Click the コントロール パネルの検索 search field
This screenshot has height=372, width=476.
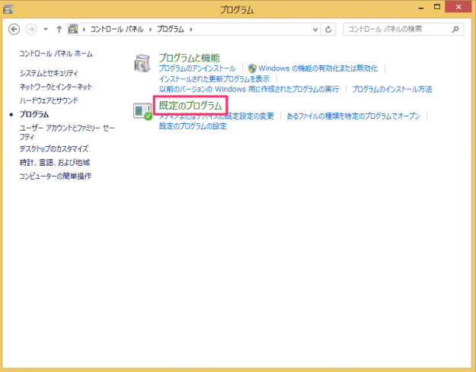[396, 30]
